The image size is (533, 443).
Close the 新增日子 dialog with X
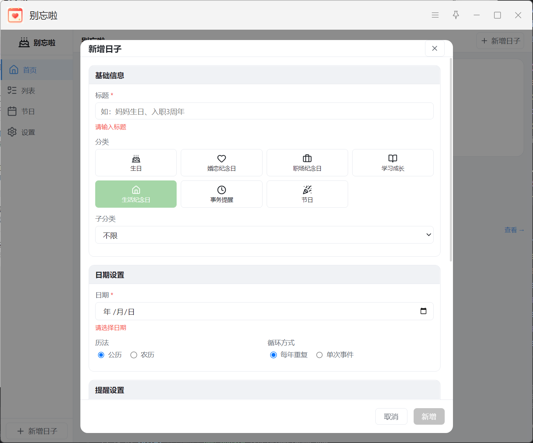[435, 49]
